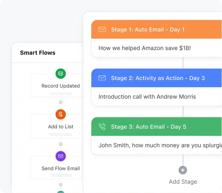Image resolution: width=222 pixels, height=193 pixels.
Task: Click the green Record Updated database icon
Action: point(61,74)
